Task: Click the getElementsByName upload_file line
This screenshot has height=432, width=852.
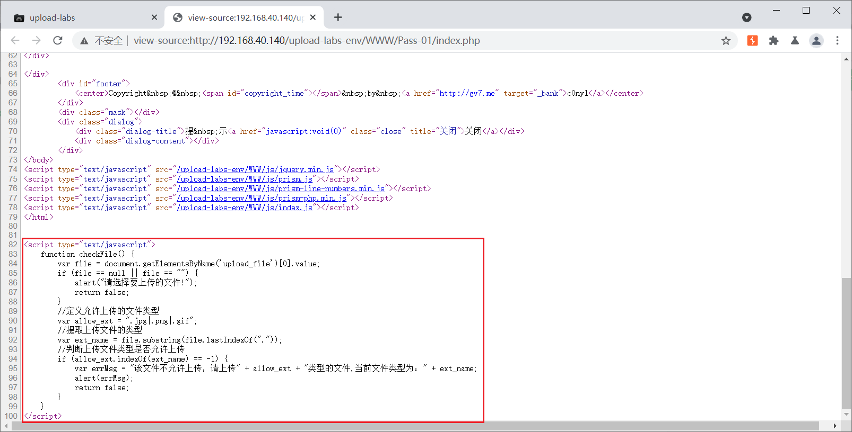Action: click(189, 264)
